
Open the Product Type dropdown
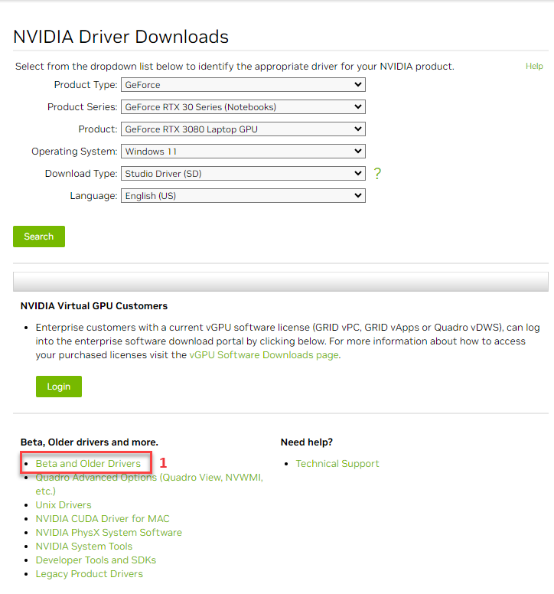(x=243, y=85)
